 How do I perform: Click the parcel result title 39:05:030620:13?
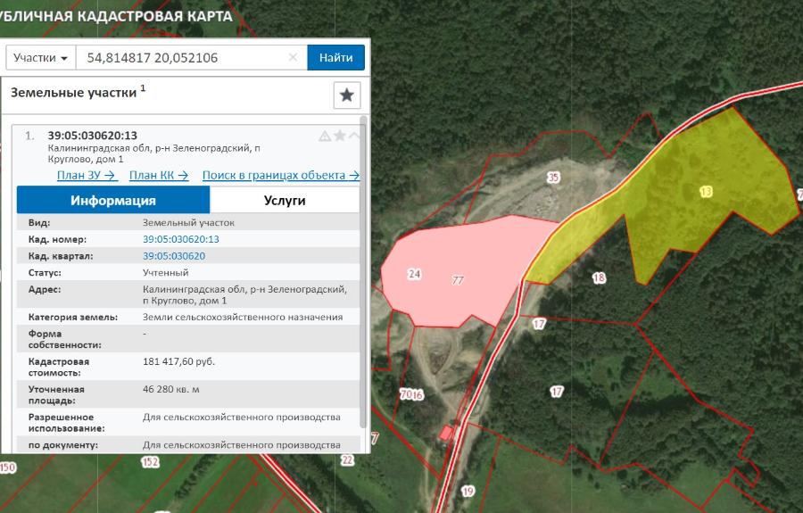click(x=92, y=136)
